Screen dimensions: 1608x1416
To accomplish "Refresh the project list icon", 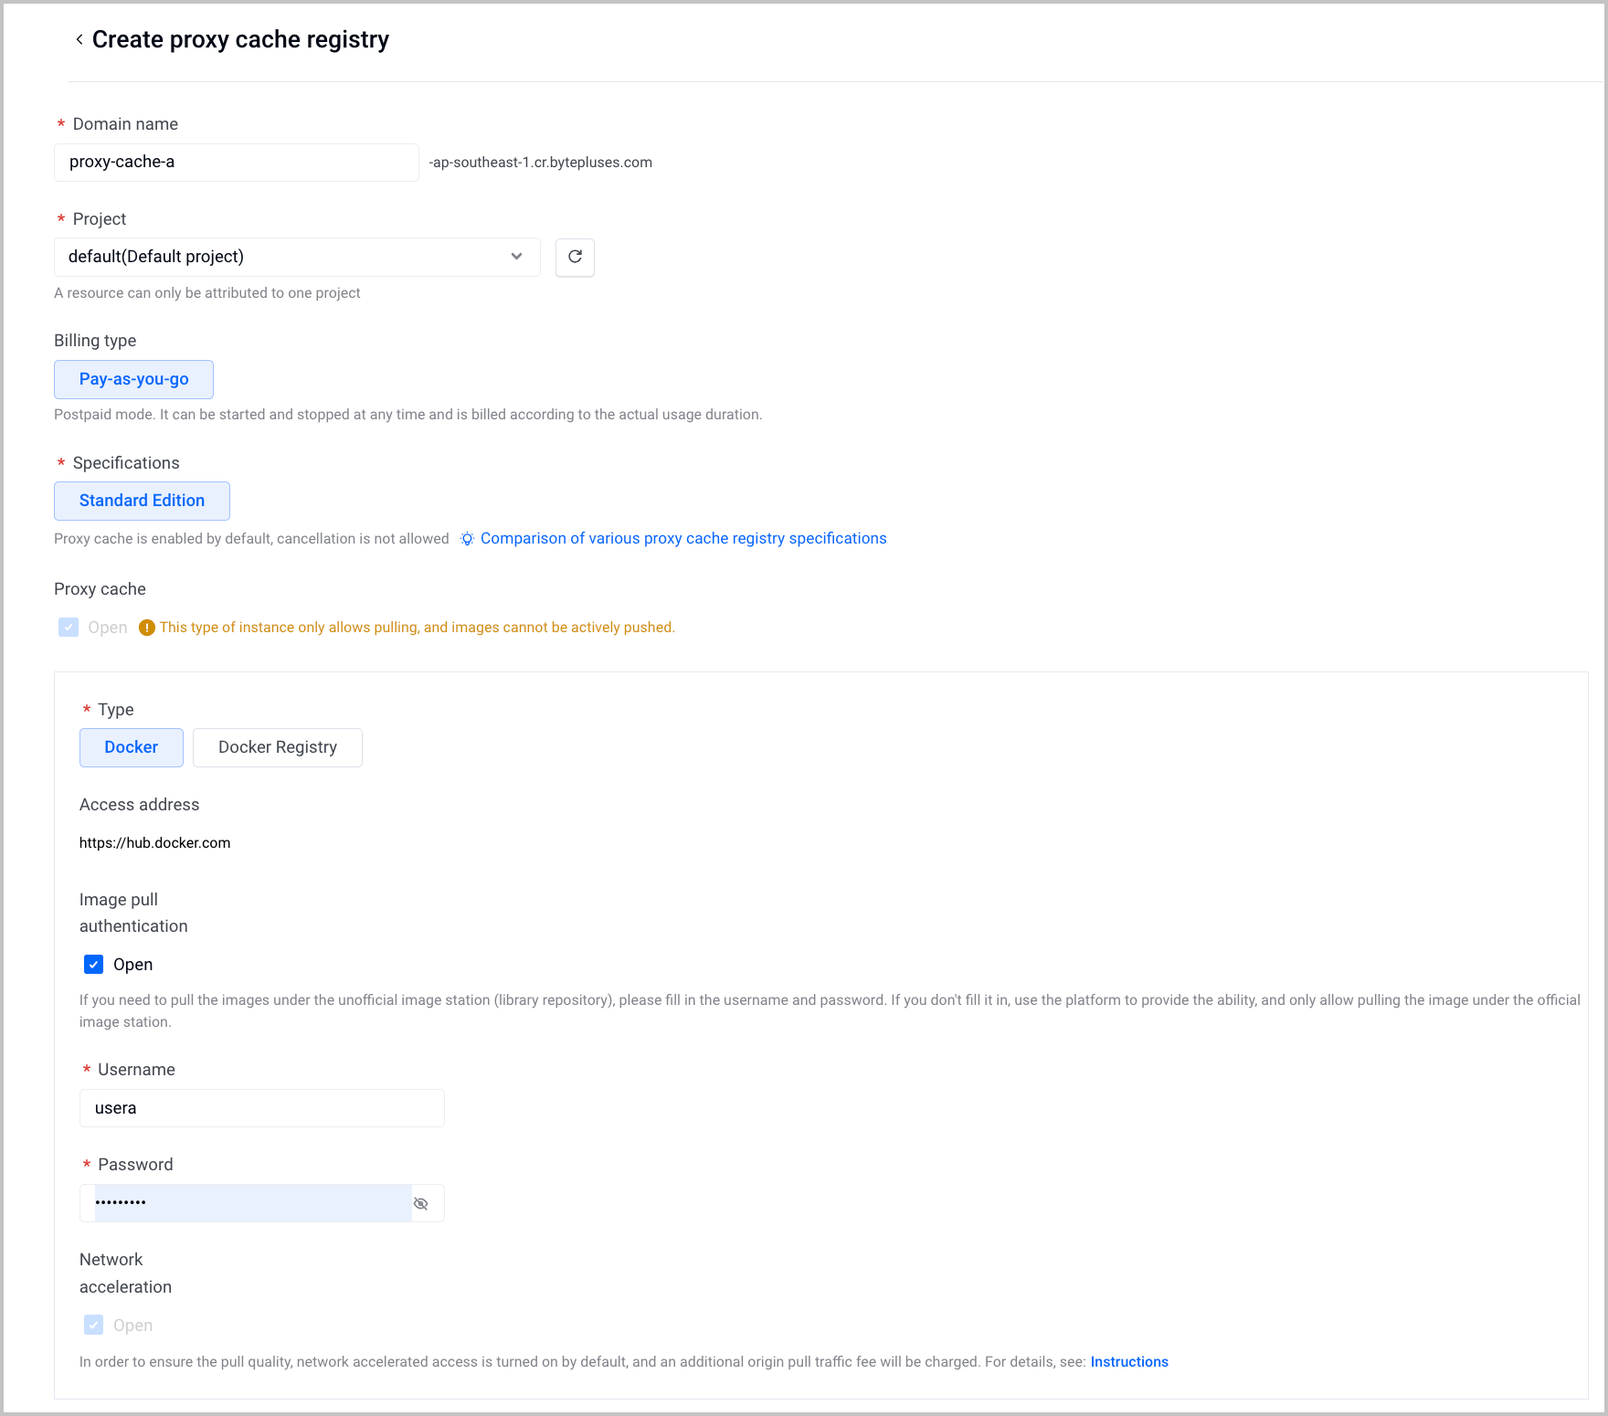I will tap(575, 257).
